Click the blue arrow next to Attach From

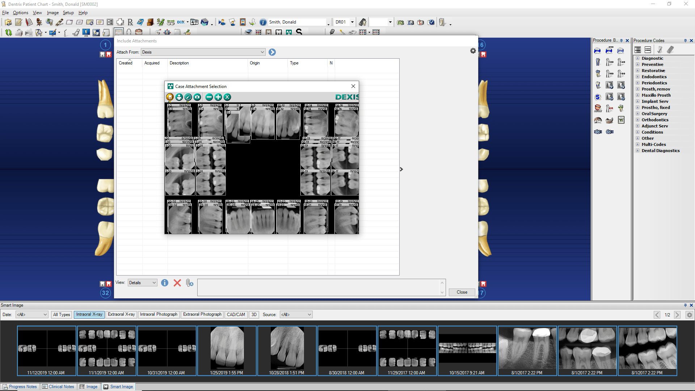pyautogui.click(x=272, y=52)
